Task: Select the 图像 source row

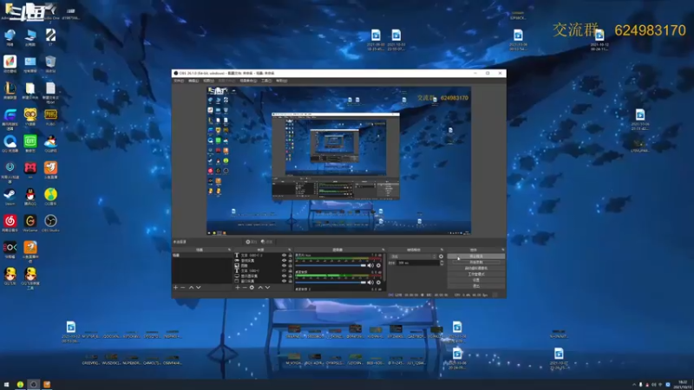Action: [x=263, y=265]
